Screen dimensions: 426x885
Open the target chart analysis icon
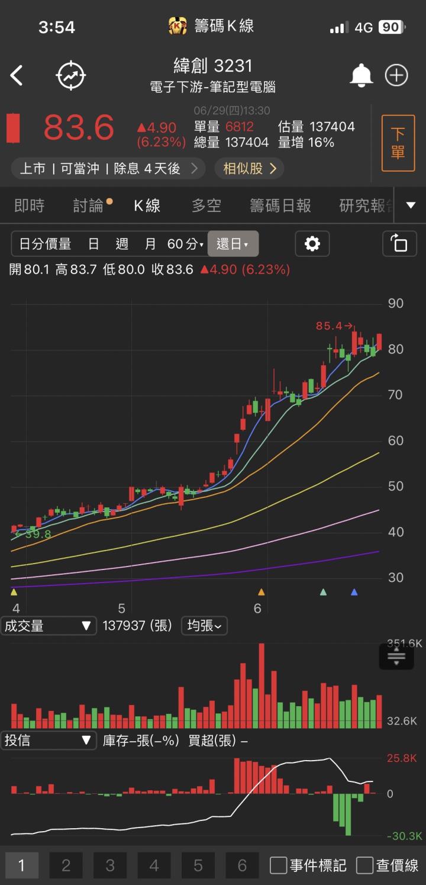(71, 76)
